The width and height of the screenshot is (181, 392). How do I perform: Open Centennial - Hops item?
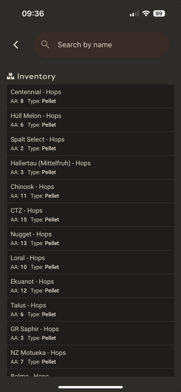point(91,96)
